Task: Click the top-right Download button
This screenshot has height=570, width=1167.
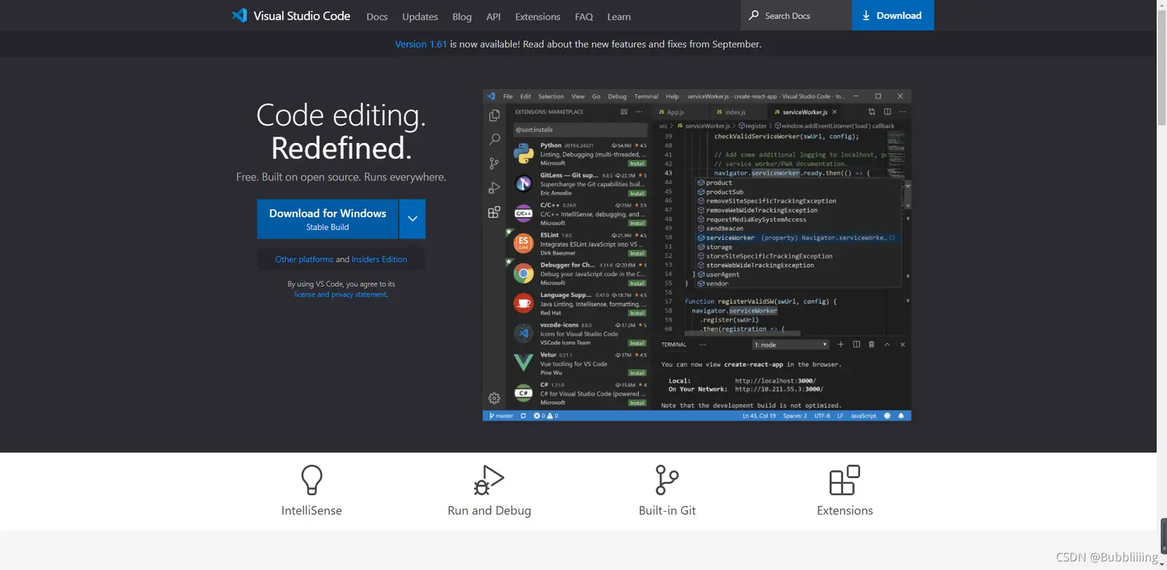Action: pyautogui.click(x=893, y=15)
